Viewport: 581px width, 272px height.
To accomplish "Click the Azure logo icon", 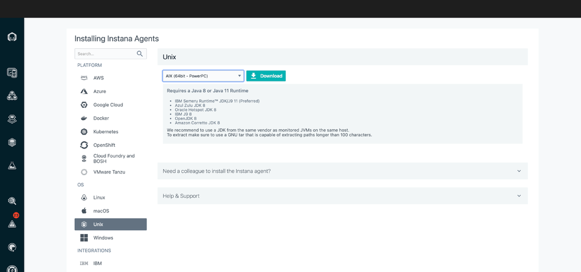I will 84,91.
